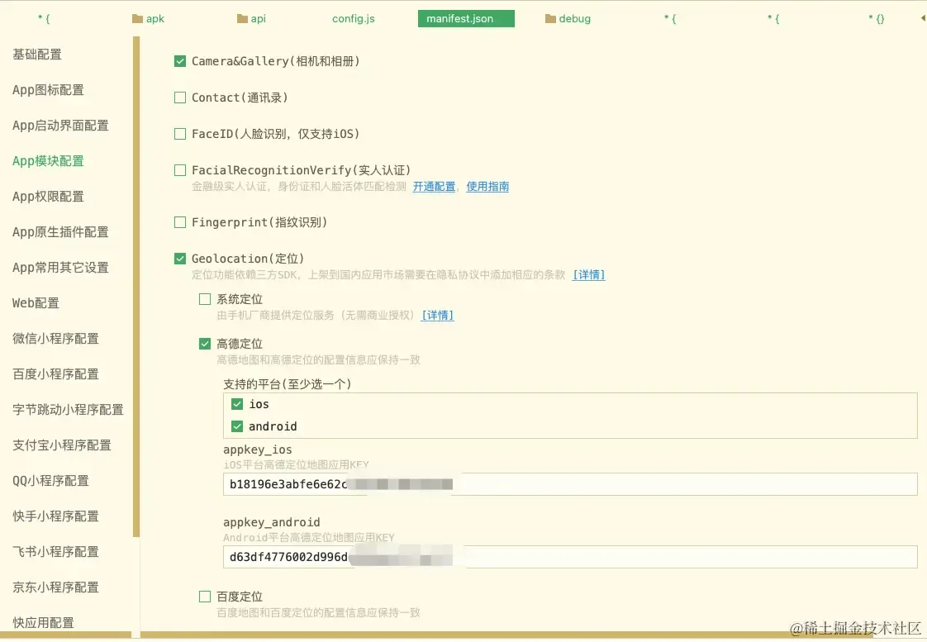Uncheck the android platform checkbox

click(x=237, y=426)
